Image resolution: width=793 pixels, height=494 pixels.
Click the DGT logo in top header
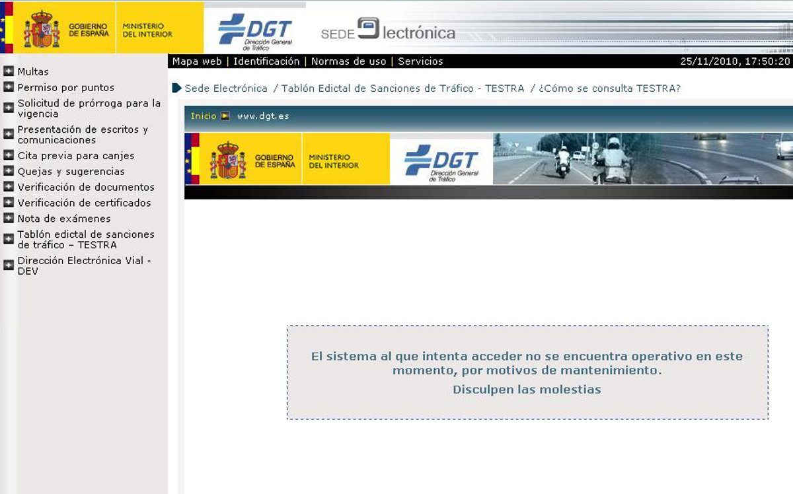coord(254,30)
